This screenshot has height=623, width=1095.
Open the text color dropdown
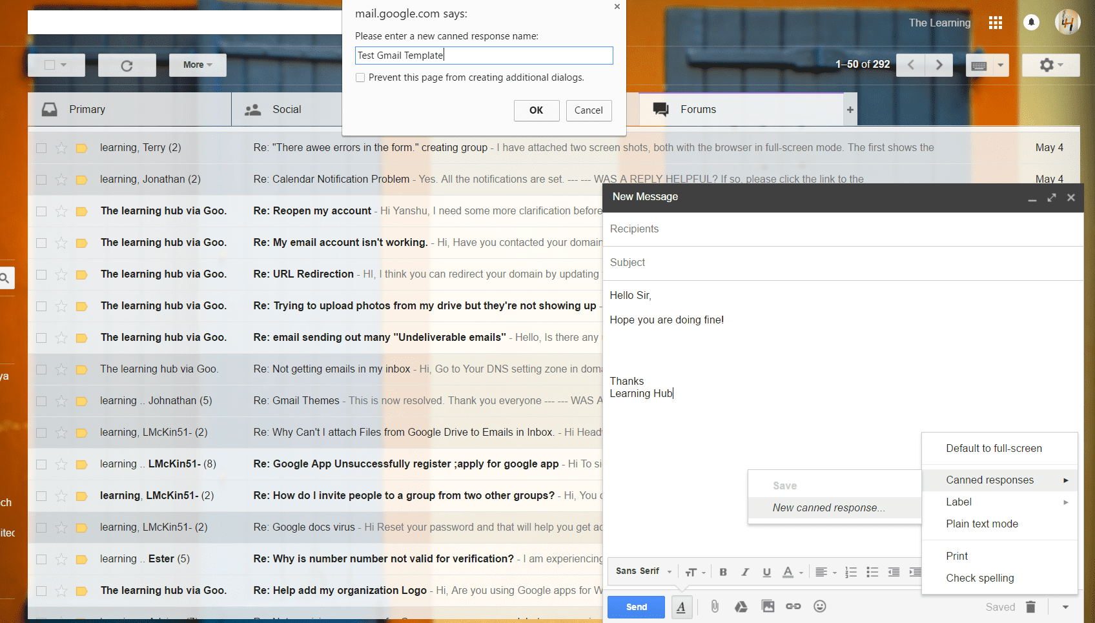coord(792,572)
